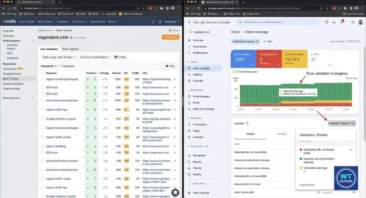Image resolution: width=366 pixels, height=198 pixels.
Task: Open the myproject.com property selector
Action: point(204,32)
